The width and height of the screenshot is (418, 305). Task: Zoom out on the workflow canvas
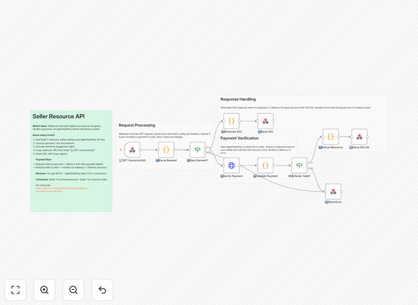pos(73,290)
